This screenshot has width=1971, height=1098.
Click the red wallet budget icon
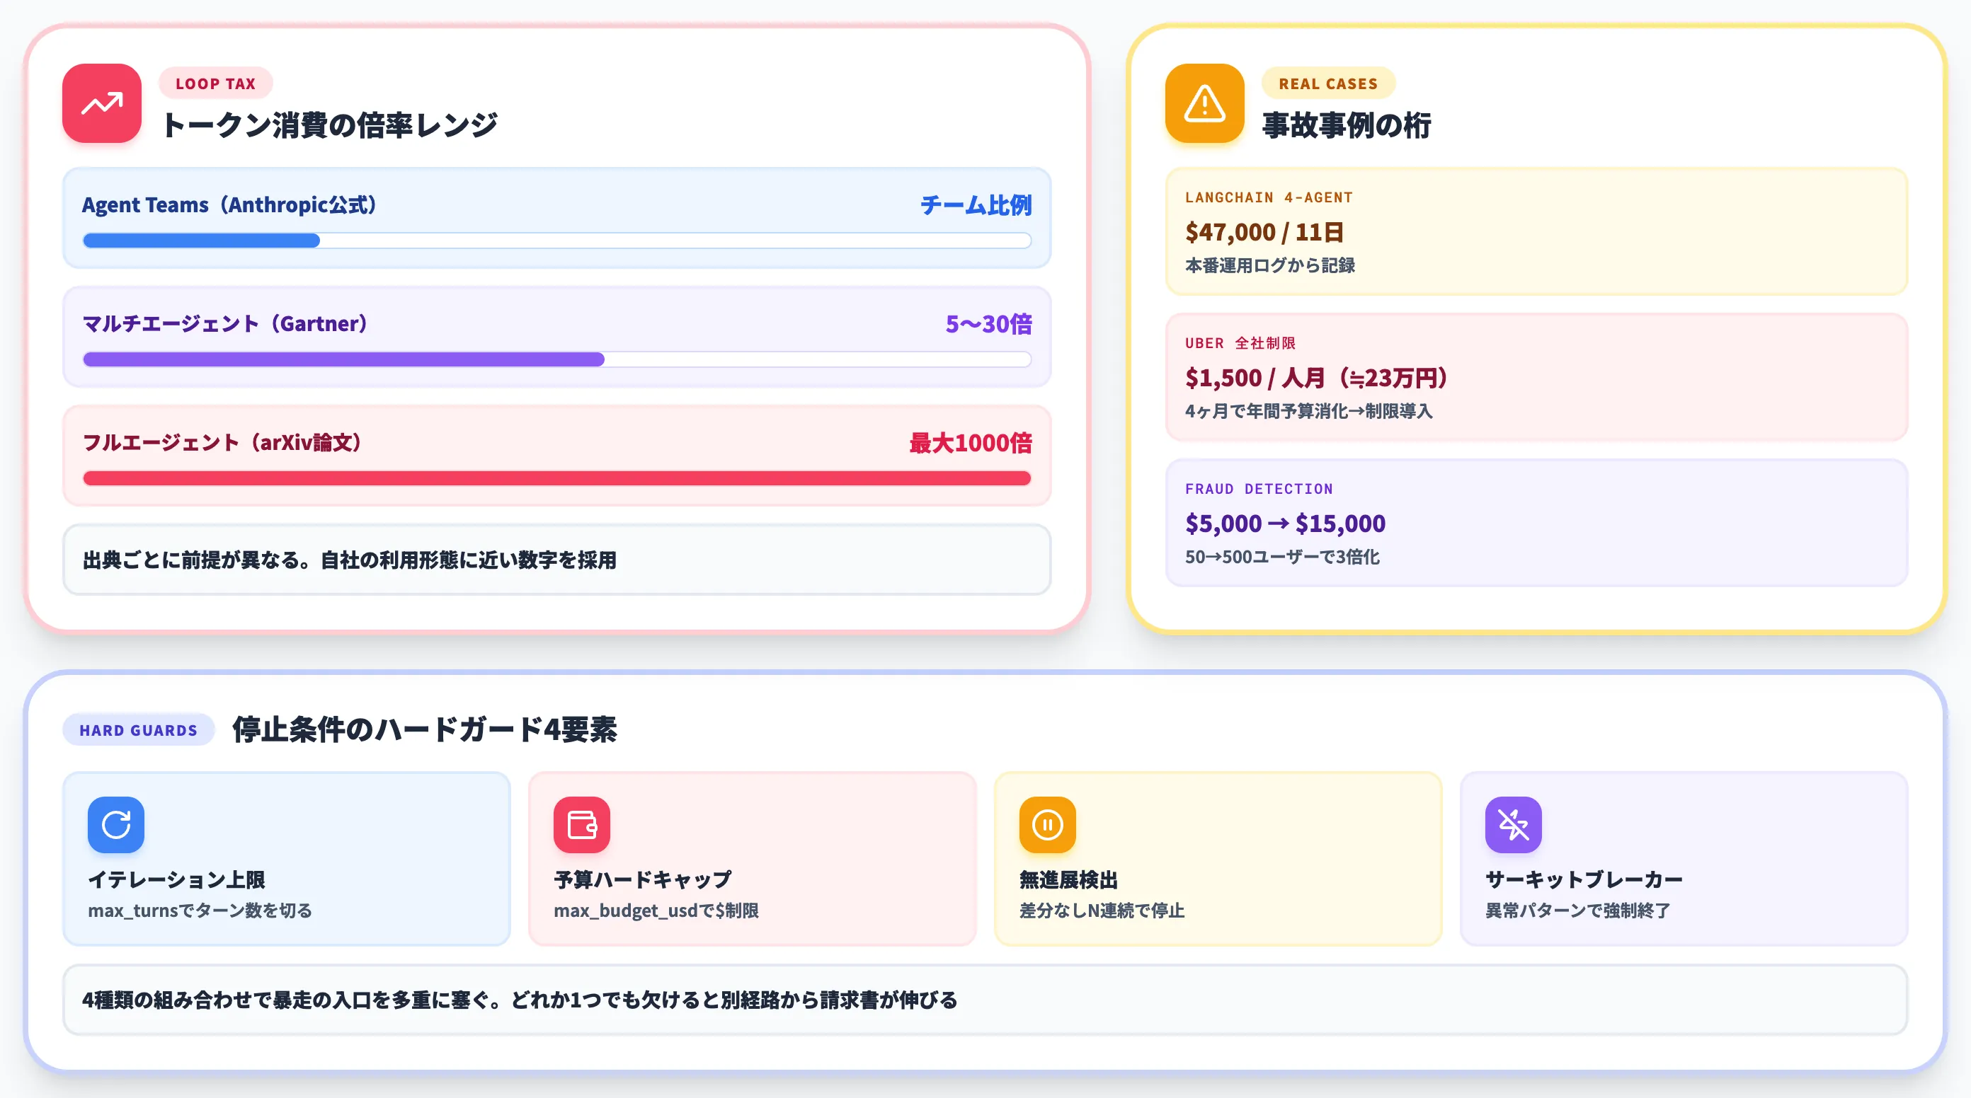click(x=581, y=824)
